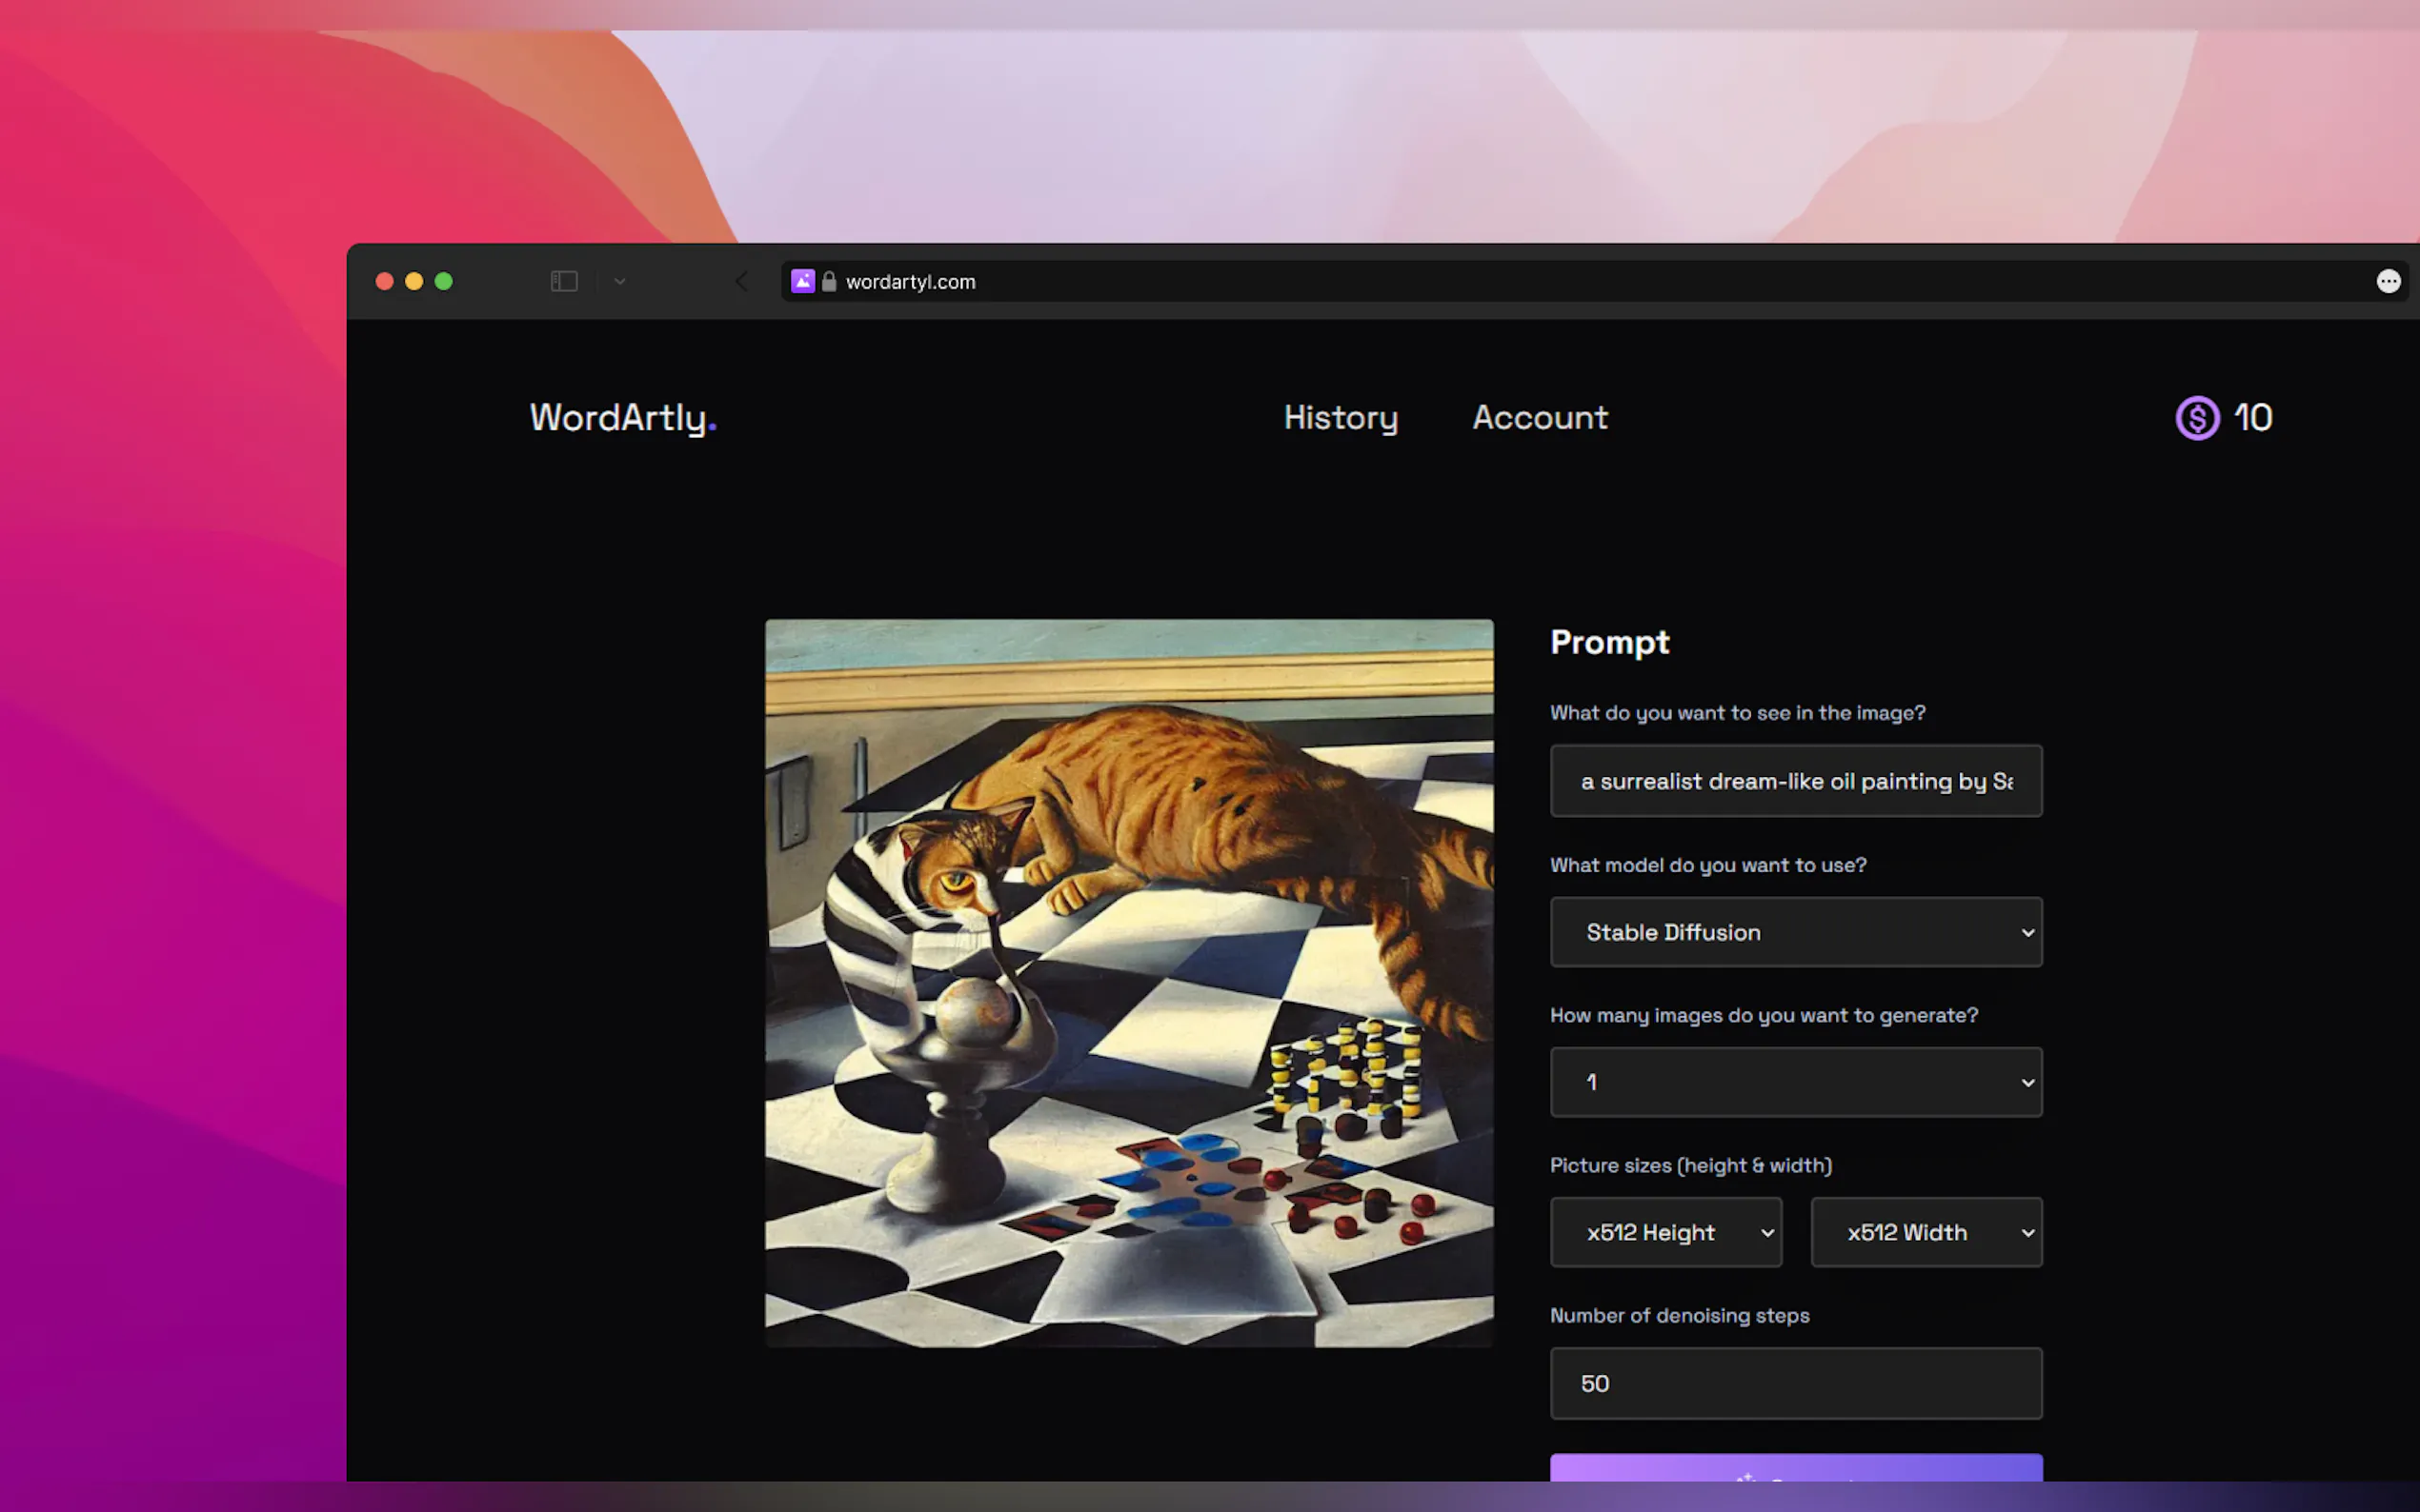Open the Stable Diffusion model dropdown

point(1796,932)
